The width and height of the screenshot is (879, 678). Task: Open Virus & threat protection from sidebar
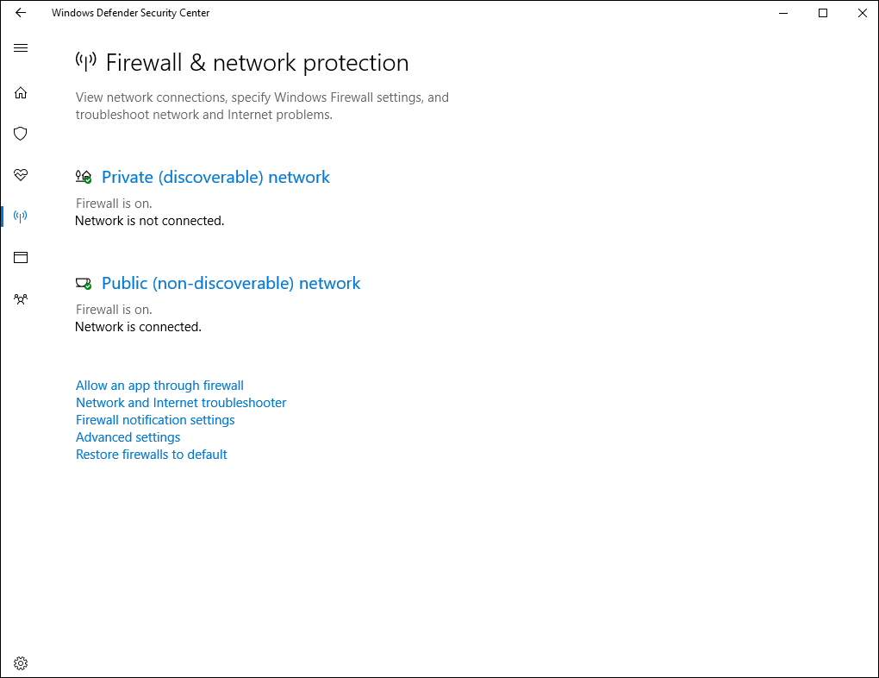[x=20, y=134]
